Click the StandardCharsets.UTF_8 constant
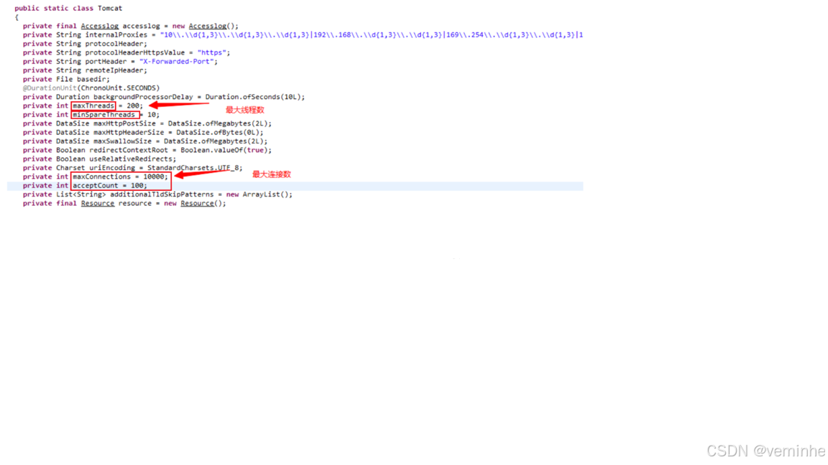The image size is (828, 465). tap(193, 168)
